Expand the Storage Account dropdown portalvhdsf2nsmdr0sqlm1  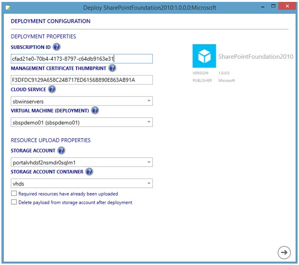click(x=82, y=162)
